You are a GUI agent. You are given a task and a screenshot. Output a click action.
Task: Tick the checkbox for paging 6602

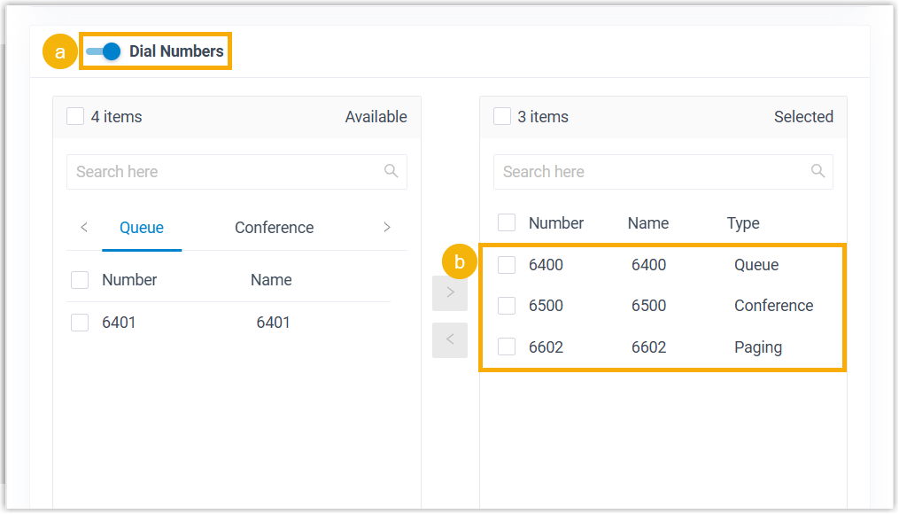[x=507, y=347]
